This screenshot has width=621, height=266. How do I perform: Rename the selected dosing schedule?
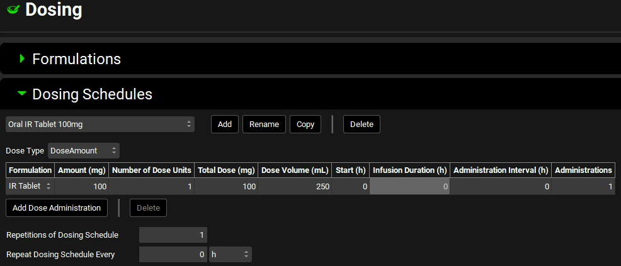pyautogui.click(x=264, y=125)
